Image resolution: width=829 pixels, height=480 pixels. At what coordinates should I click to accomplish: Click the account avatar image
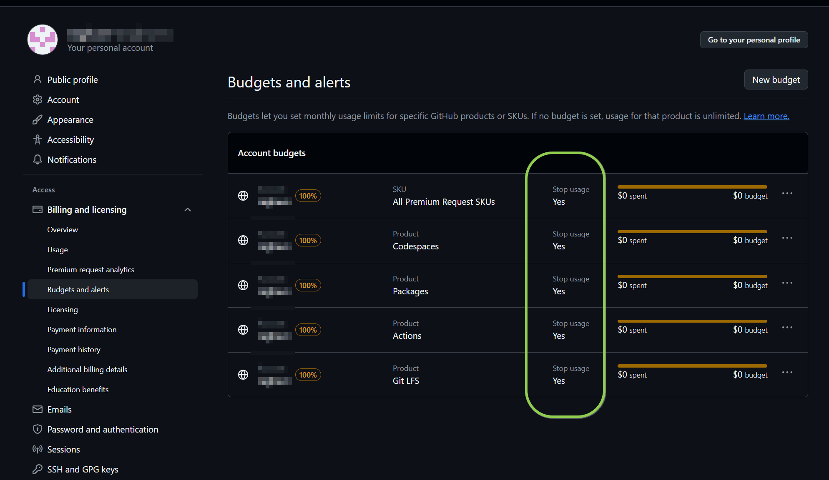(x=43, y=40)
